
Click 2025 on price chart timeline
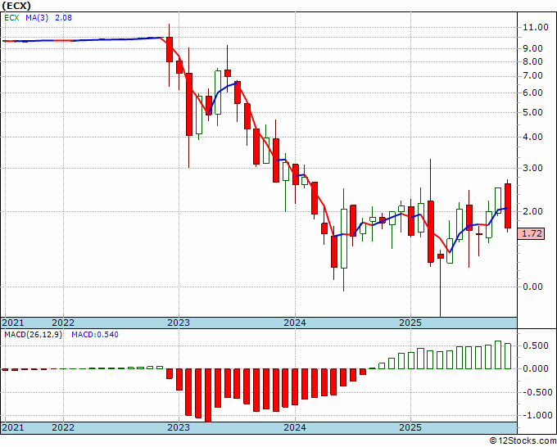click(x=410, y=323)
